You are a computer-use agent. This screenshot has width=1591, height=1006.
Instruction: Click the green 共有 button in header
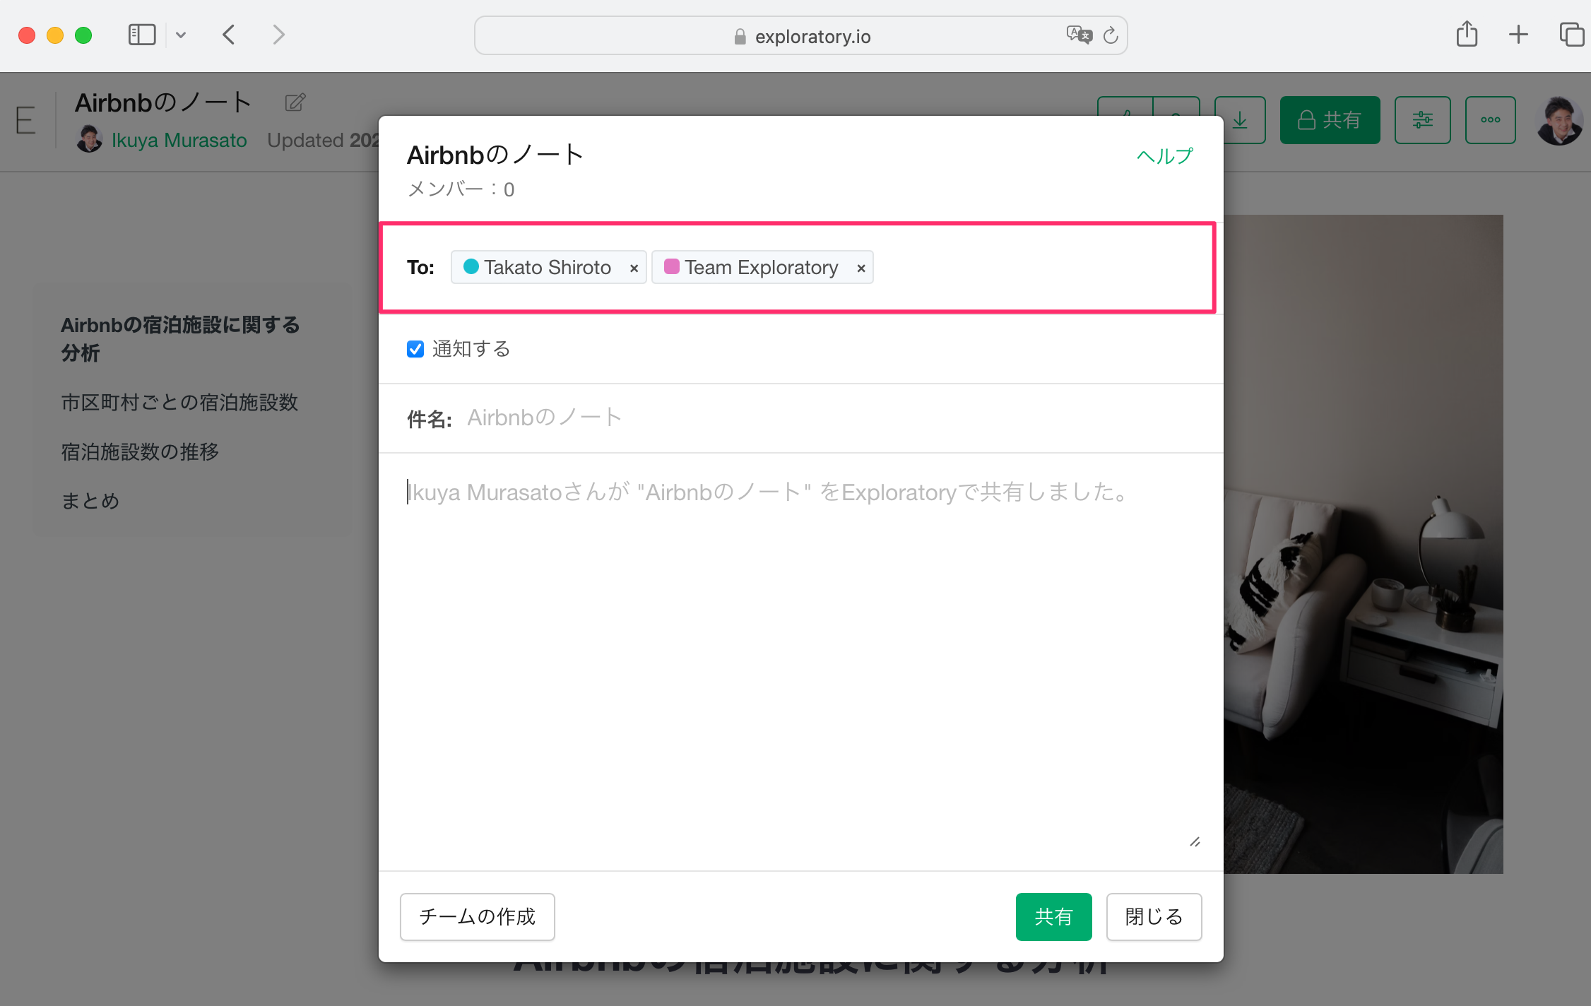click(x=1330, y=120)
